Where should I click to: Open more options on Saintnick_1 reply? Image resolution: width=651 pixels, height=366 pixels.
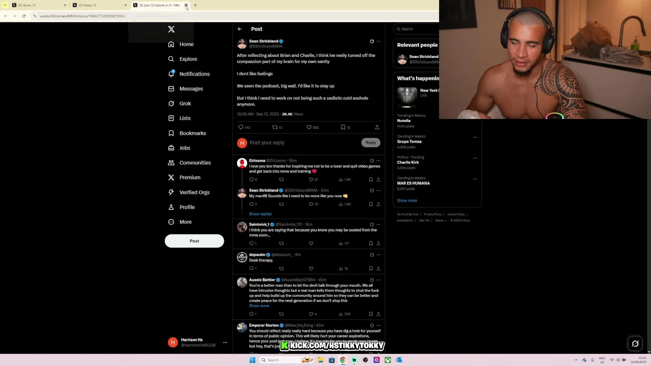pyautogui.click(x=378, y=224)
